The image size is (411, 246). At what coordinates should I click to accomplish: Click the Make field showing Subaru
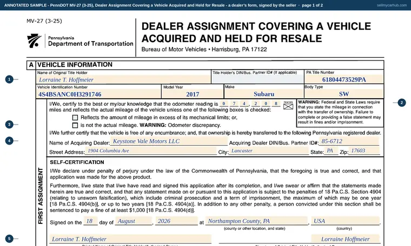pos(264,94)
